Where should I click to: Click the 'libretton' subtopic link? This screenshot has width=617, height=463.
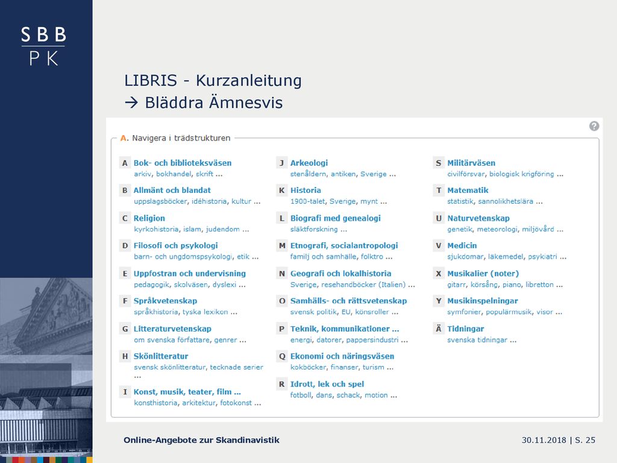[539, 285]
